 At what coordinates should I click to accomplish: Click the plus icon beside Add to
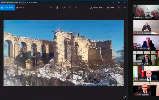pos(17,8)
